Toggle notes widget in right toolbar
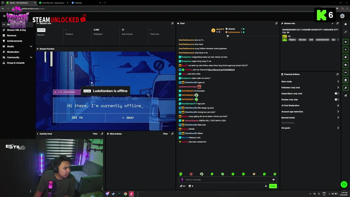350x197 pixels. pyautogui.click(x=346, y=57)
